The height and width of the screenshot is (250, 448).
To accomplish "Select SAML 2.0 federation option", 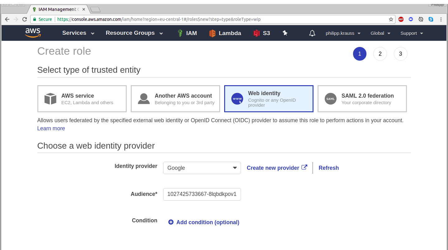I will tap(362, 99).
